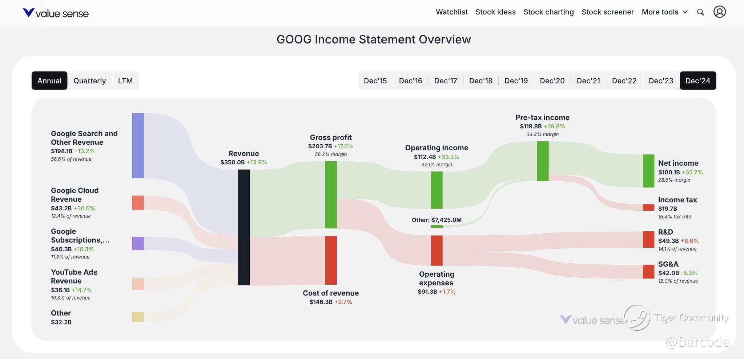Open the search icon
744x359 pixels.
coord(700,12)
